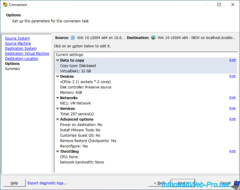This screenshot has width=240, height=190.
Task: Select the VirtualDisk1: 32 GB row
Action: (x=75, y=71)
